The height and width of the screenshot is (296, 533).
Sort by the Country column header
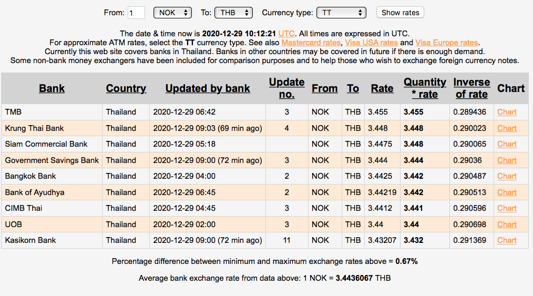coord(126,88)
